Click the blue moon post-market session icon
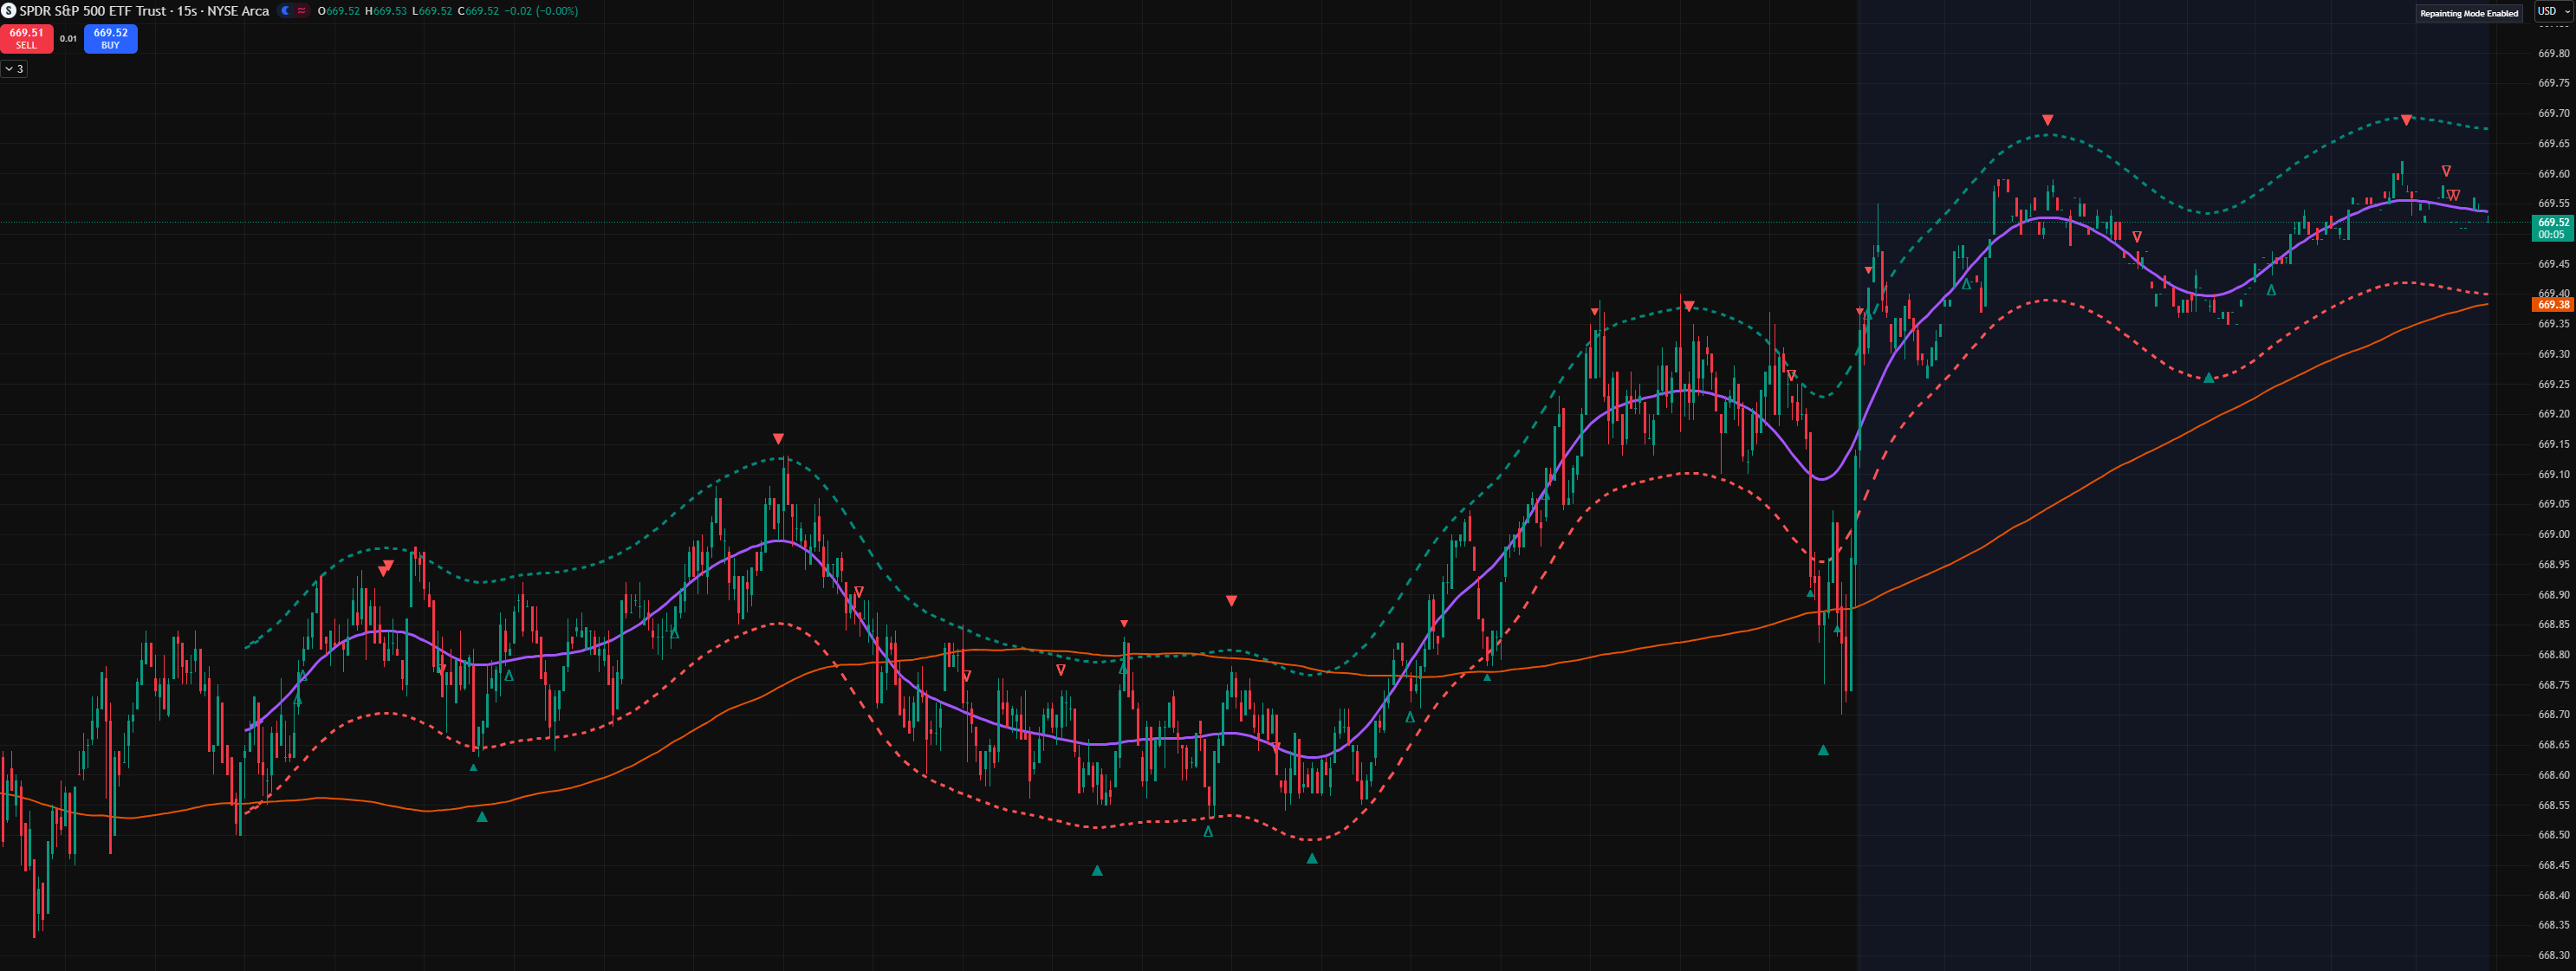The height and width of the screenshot is (971, 2576). [286, 11]
